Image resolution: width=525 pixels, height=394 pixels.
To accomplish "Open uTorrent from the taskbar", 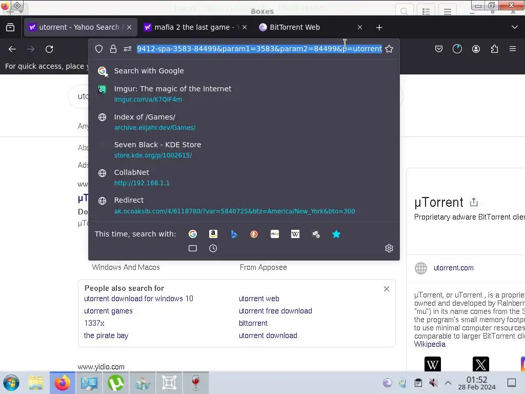I will click(x=115, y=383).
